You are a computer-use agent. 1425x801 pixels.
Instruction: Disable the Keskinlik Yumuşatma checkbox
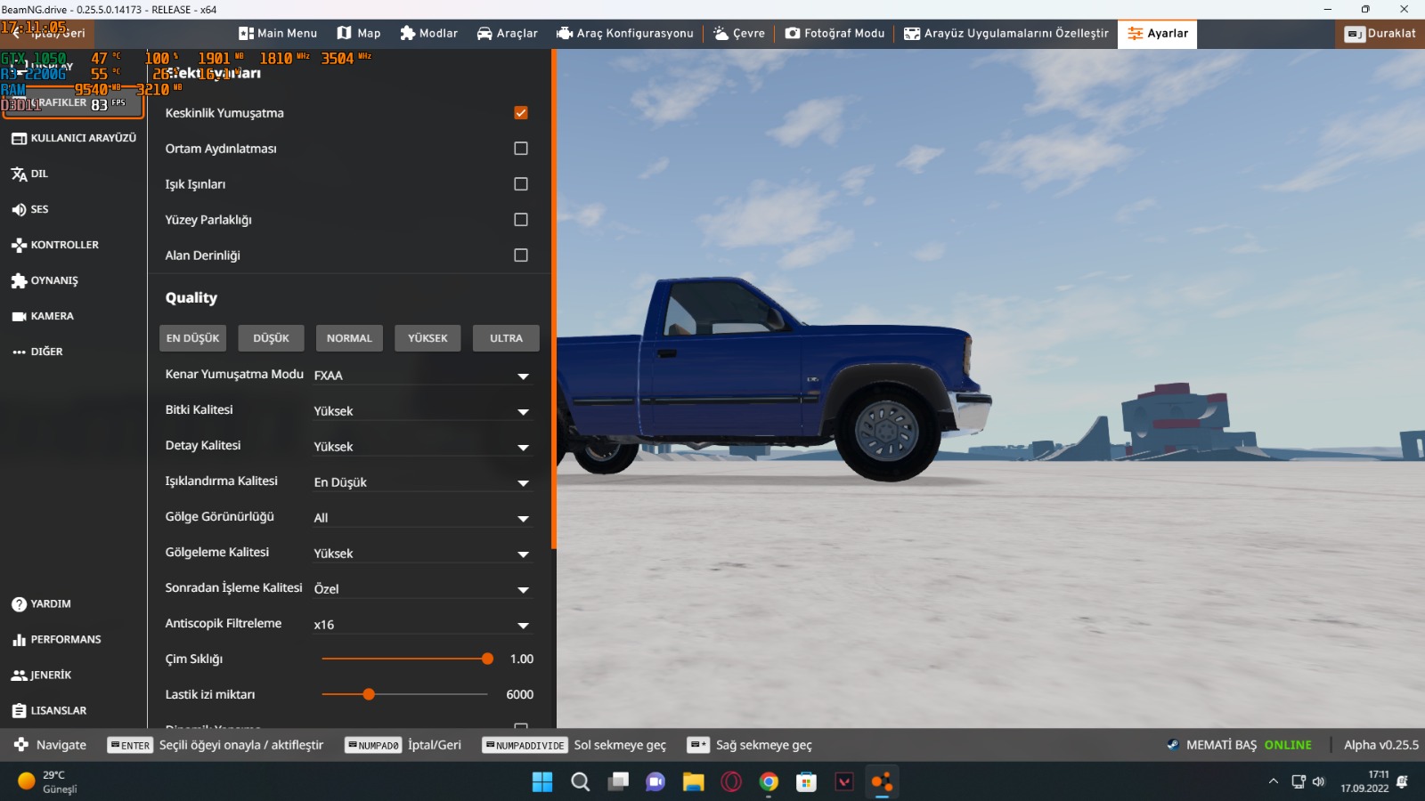[x=521, y=113]
